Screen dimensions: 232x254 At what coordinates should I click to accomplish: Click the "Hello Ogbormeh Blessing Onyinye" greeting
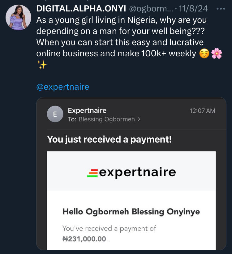point(131,212)
